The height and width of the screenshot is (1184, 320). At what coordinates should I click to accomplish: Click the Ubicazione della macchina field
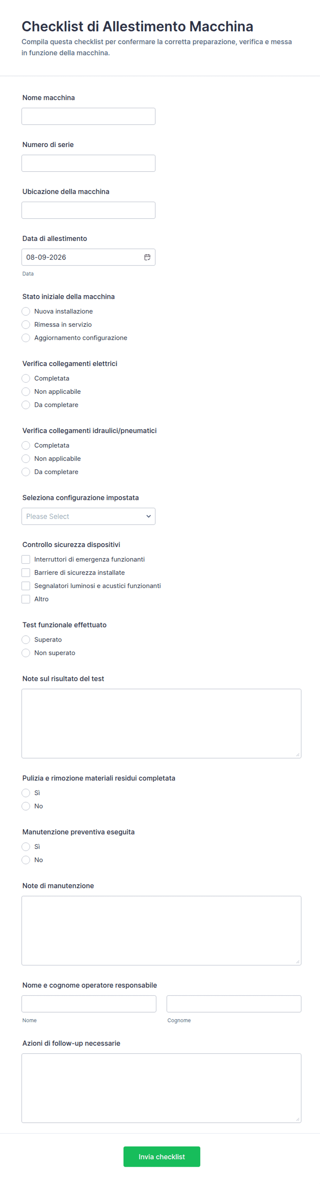tap(88, 210)
